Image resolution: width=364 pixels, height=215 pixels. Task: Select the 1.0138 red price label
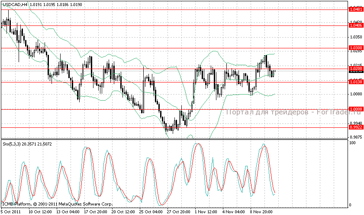[355, 82]
